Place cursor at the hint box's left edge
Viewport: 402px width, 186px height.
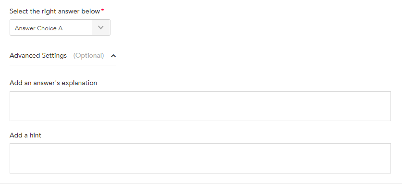[x=12, y=158]
